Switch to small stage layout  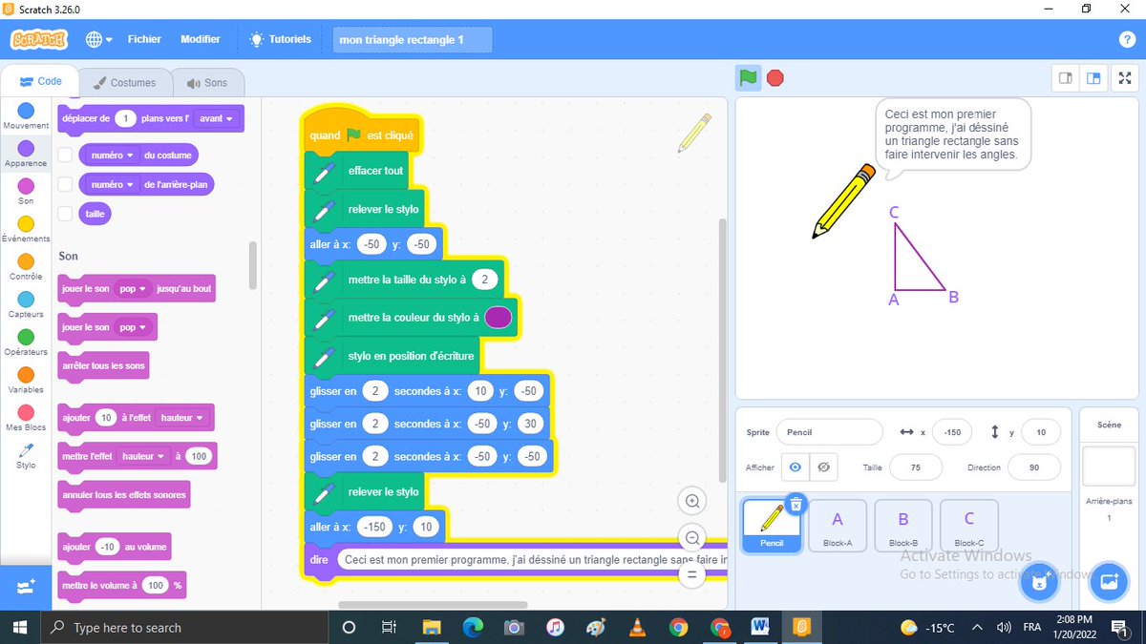(x=1066, y=78)
